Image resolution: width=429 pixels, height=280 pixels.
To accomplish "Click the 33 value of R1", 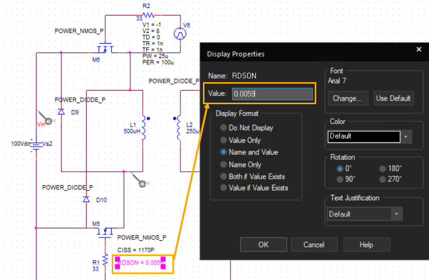I will [x=95, y=269].
